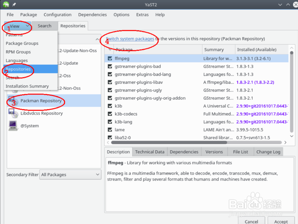This screenshot has height=224, width=298.
Task: Choose Repositories in View menu
Action: (x=31, y=69)
